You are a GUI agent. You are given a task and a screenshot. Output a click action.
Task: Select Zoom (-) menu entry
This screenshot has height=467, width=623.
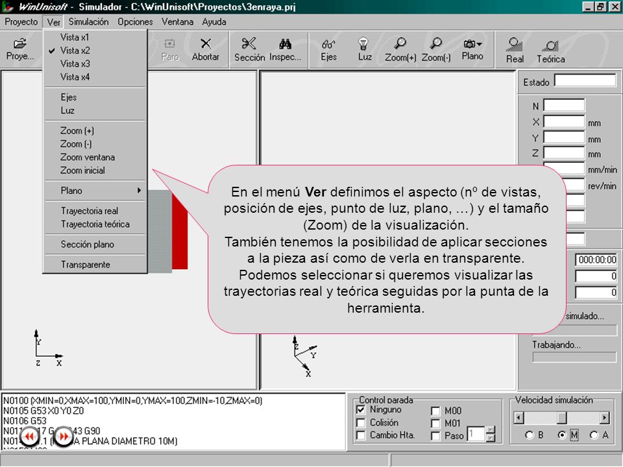(95, 144)
